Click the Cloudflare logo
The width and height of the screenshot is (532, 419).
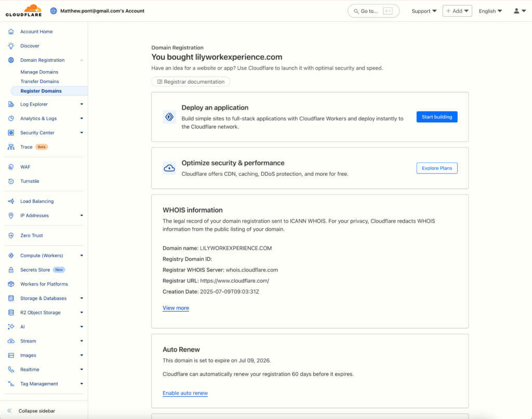23,10
